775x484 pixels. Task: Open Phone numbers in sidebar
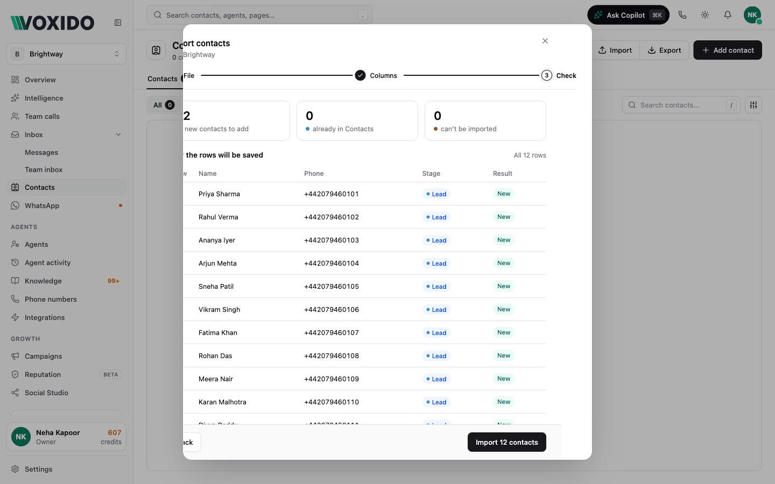click(x=66, y=299)
